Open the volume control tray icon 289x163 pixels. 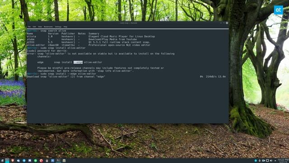271,161
